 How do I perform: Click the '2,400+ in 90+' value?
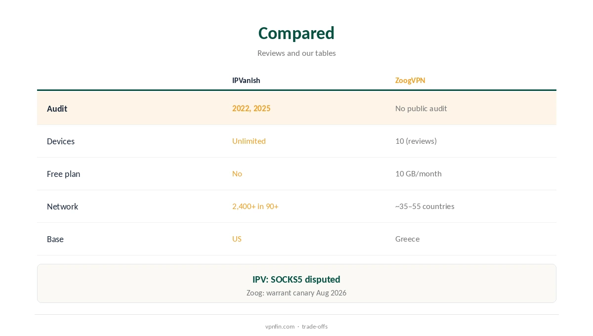pyautogui.click(x=255, y=206)
